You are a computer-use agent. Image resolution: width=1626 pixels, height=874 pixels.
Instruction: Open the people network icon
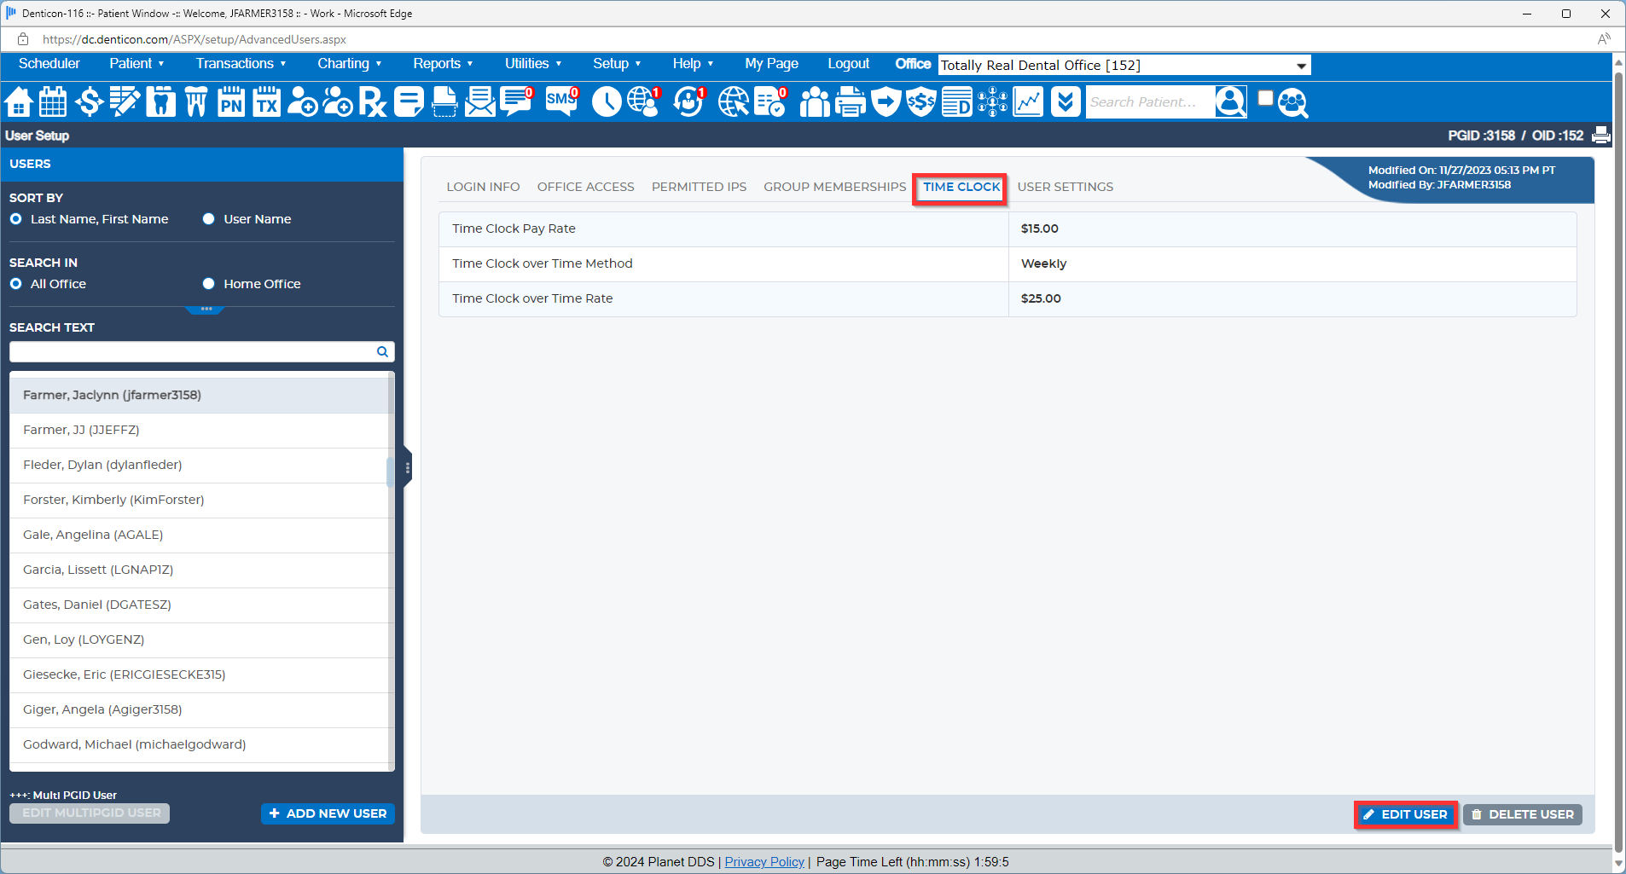click(x=992, y=102)
